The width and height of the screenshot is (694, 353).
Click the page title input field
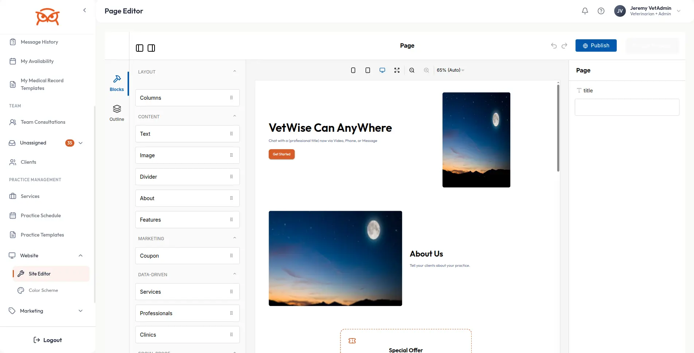click(627, 107)
